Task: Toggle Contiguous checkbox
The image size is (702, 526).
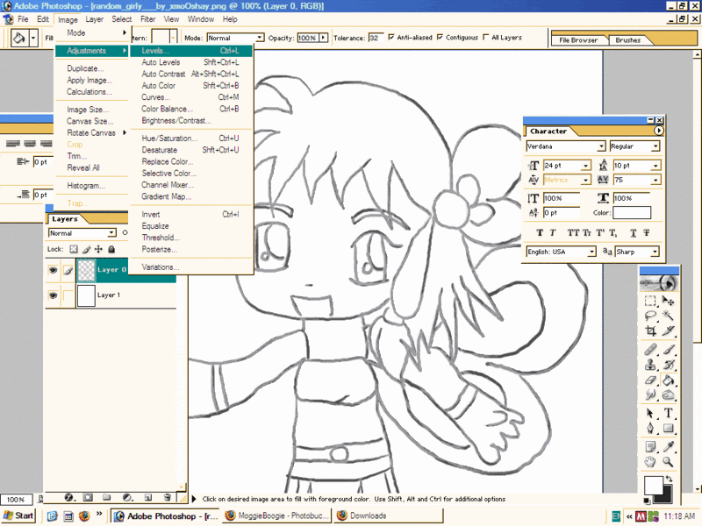Action: click(x=441, y=37)
